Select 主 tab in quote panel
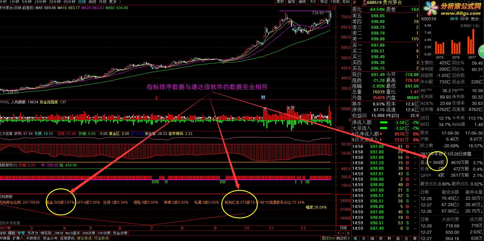The image size is (484, 241). tap(407, 239)
